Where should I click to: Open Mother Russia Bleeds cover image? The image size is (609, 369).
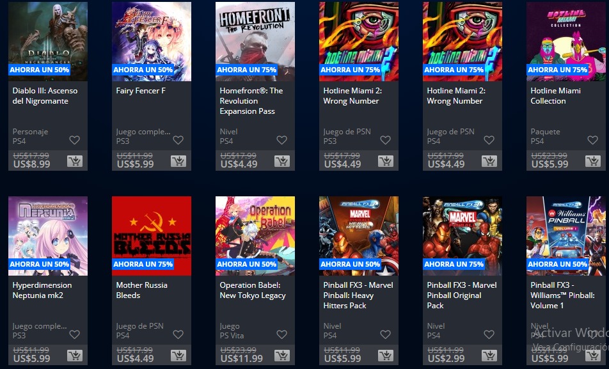pyautogui.click(x=152, y=236)
